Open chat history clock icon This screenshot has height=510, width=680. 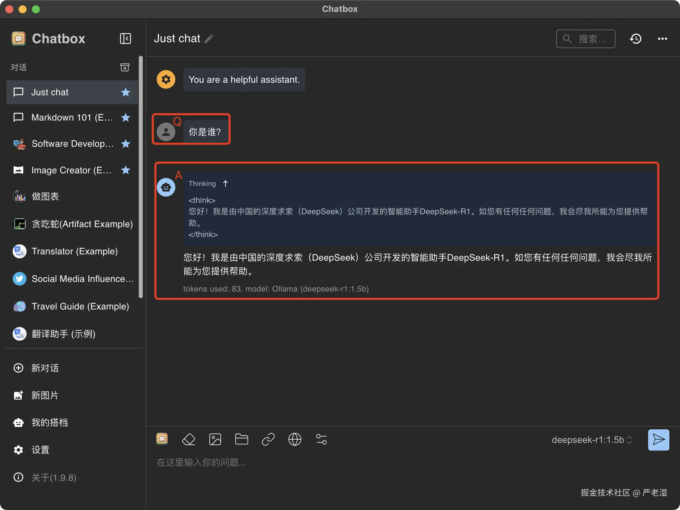[x=636, y=39]
